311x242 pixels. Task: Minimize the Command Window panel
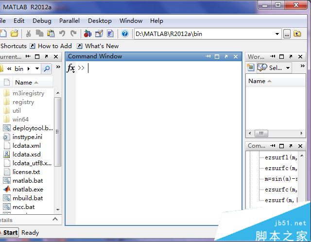208,56
